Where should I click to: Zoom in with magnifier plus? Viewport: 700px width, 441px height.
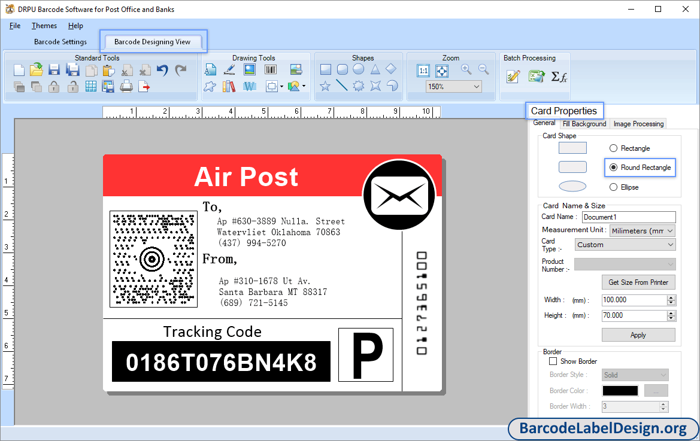coord(466,69)
